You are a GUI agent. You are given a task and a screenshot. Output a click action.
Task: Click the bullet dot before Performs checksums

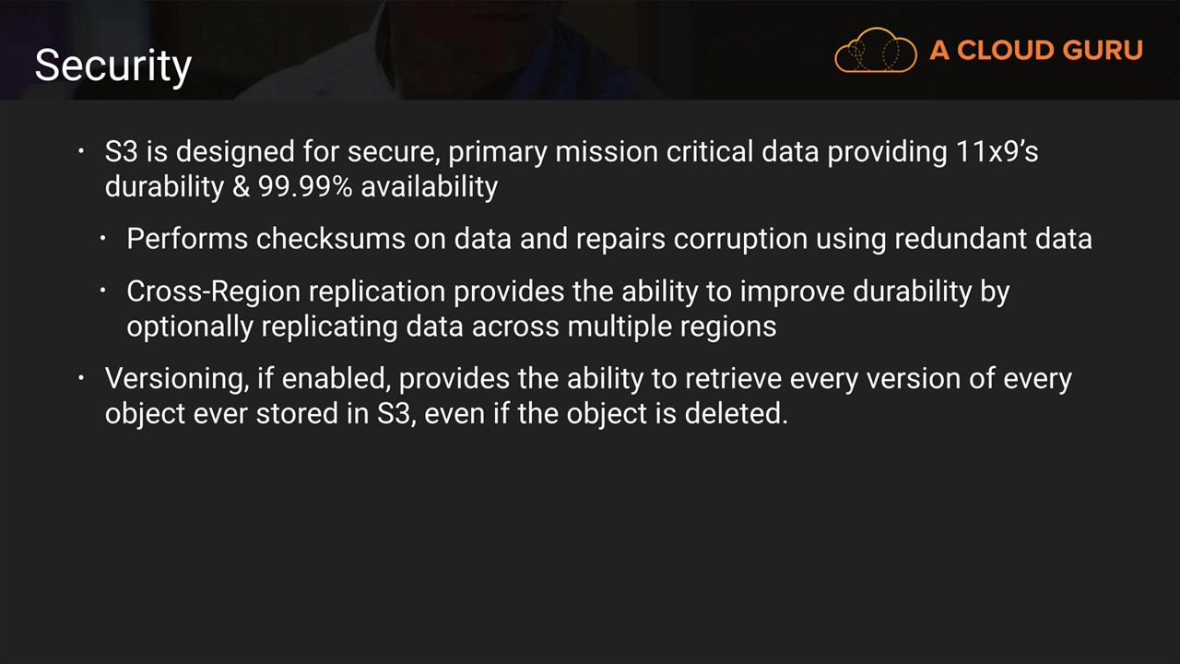[x=104, y=239]
